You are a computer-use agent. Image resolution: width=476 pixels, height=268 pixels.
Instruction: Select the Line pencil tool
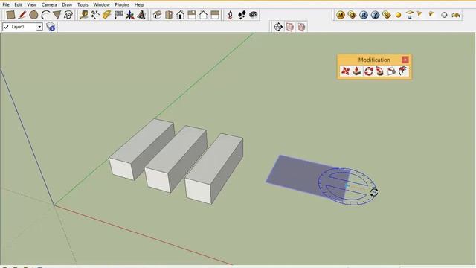22,15
